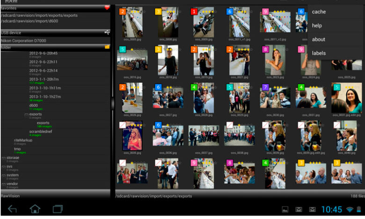Select cache from the overflow menu

(x=319, y=12)
